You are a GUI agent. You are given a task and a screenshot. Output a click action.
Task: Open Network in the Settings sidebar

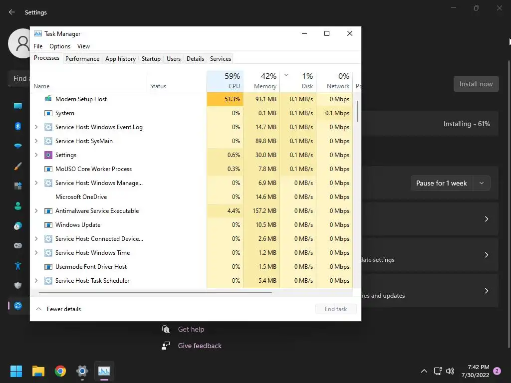coord(18,146)
